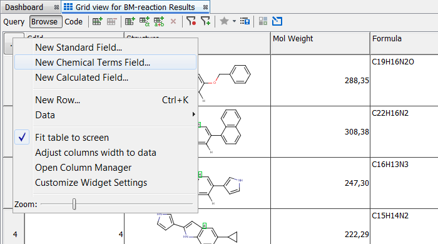Click the 288,35 mol weight value
The width and height of the screenshot is (438, 244).
pos(357,81)
